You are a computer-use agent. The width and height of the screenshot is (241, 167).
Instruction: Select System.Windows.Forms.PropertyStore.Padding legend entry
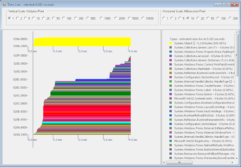[x=204, y=52]
